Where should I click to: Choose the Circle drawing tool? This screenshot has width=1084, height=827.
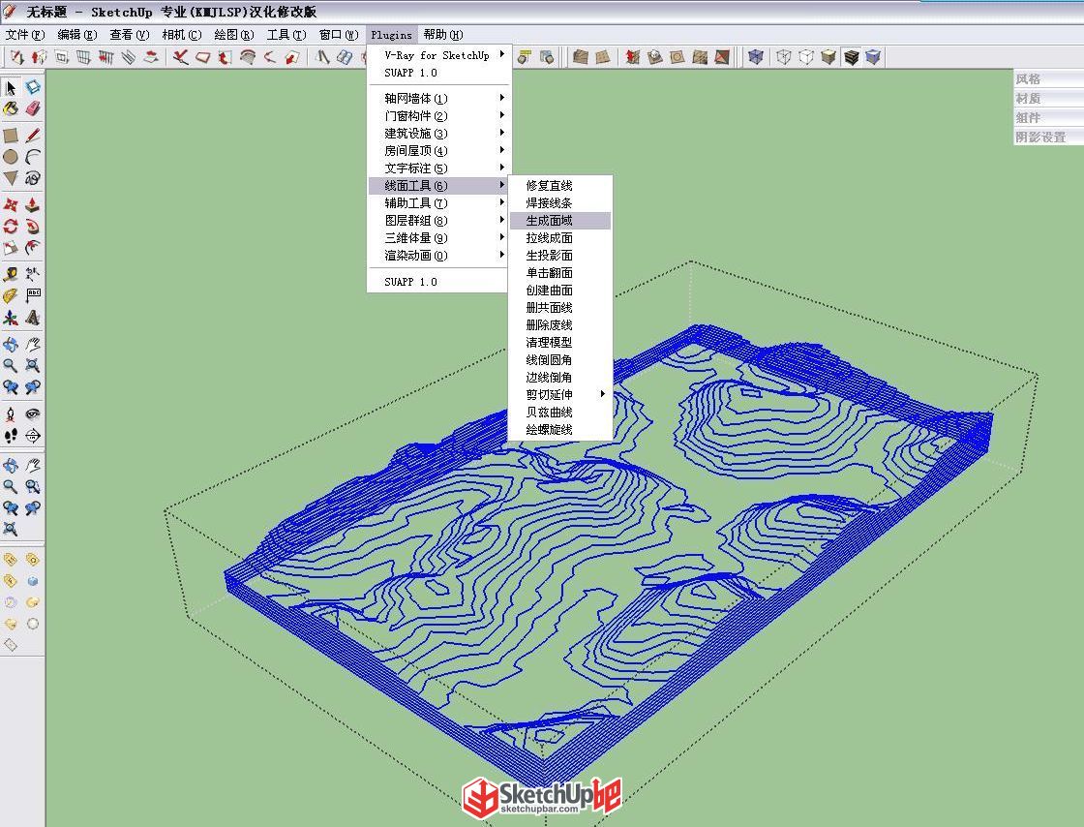[x=11, y=157]
